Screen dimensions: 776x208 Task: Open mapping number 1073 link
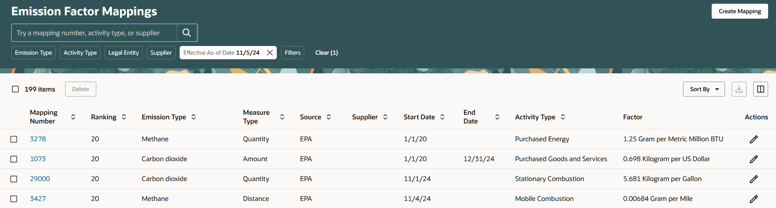(38, 159)
